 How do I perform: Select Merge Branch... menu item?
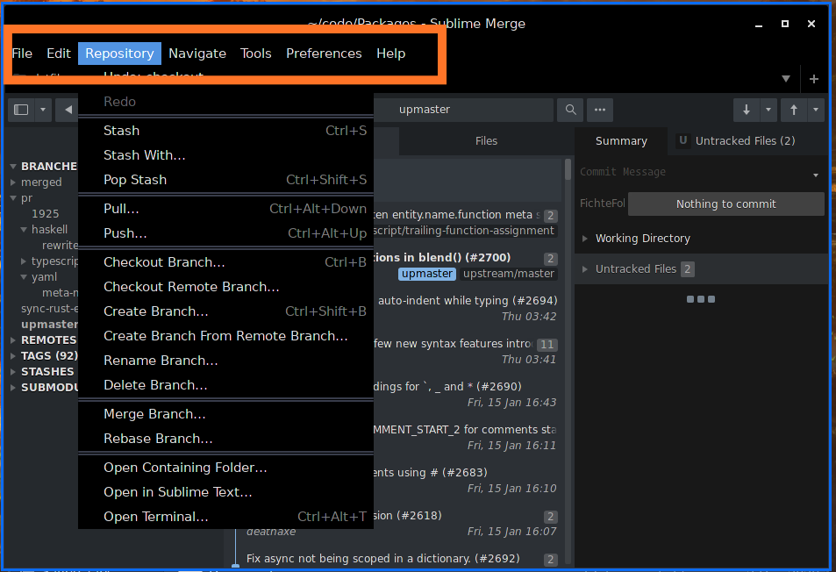[225, 414]
